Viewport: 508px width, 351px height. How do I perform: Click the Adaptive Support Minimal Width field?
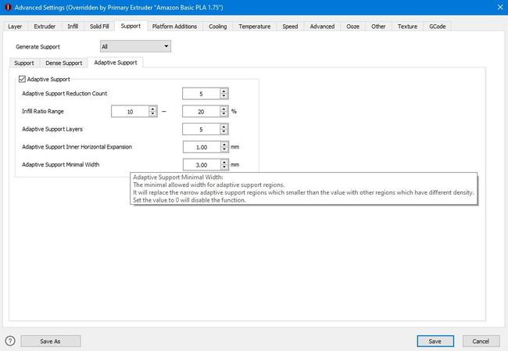201,165
